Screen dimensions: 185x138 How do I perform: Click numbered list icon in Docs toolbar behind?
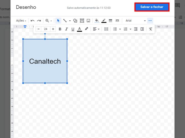coord(181,17)
